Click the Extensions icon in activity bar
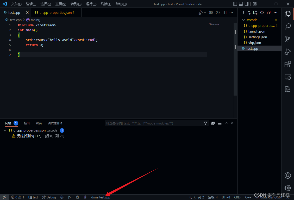This screenshot has height=200, width=294. (287, 64)
